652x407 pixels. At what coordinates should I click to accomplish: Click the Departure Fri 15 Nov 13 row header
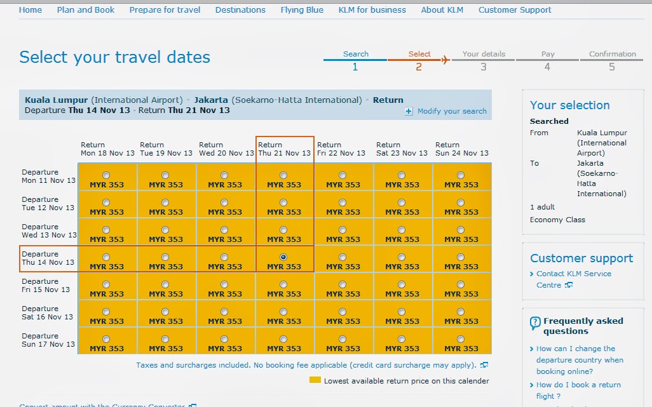point(46,286)
